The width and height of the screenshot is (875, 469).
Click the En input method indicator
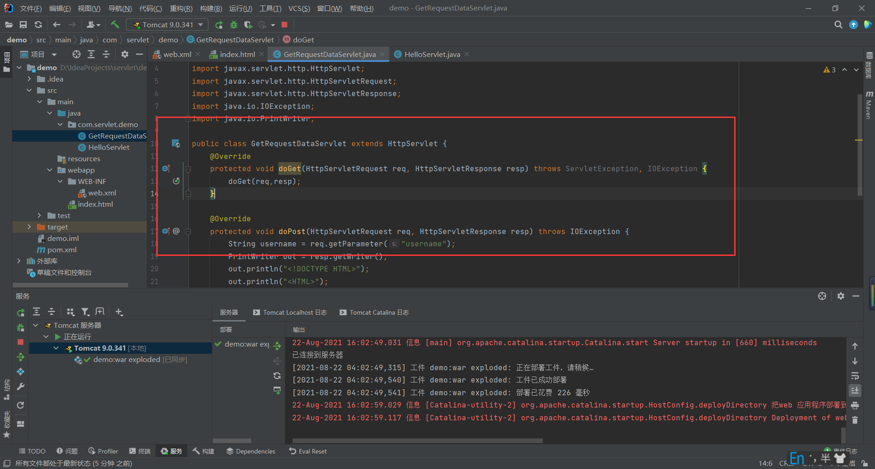pos(797,458)
